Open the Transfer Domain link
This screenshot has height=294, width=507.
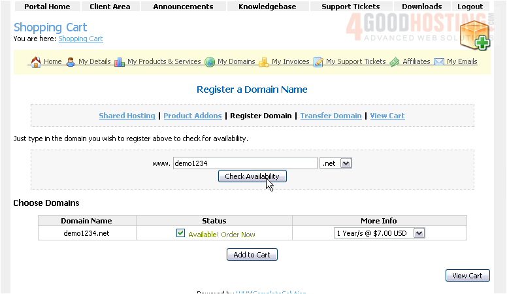(331, 116)
